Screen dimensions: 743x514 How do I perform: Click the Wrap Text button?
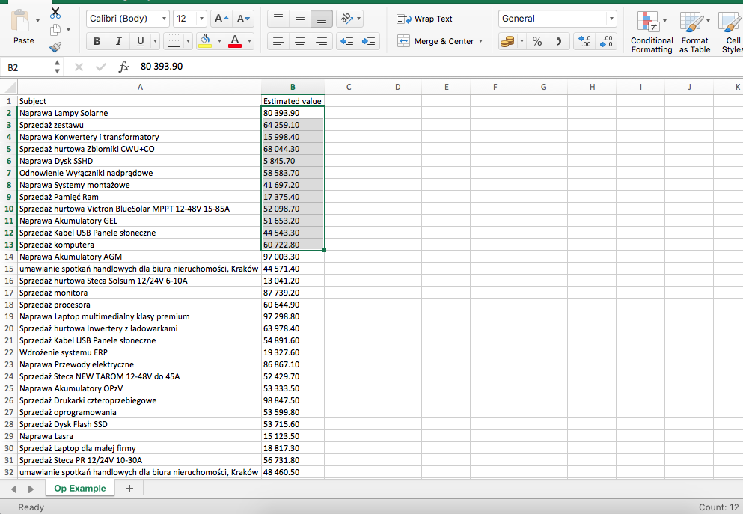pyautogui.click(x=424, y=19)
